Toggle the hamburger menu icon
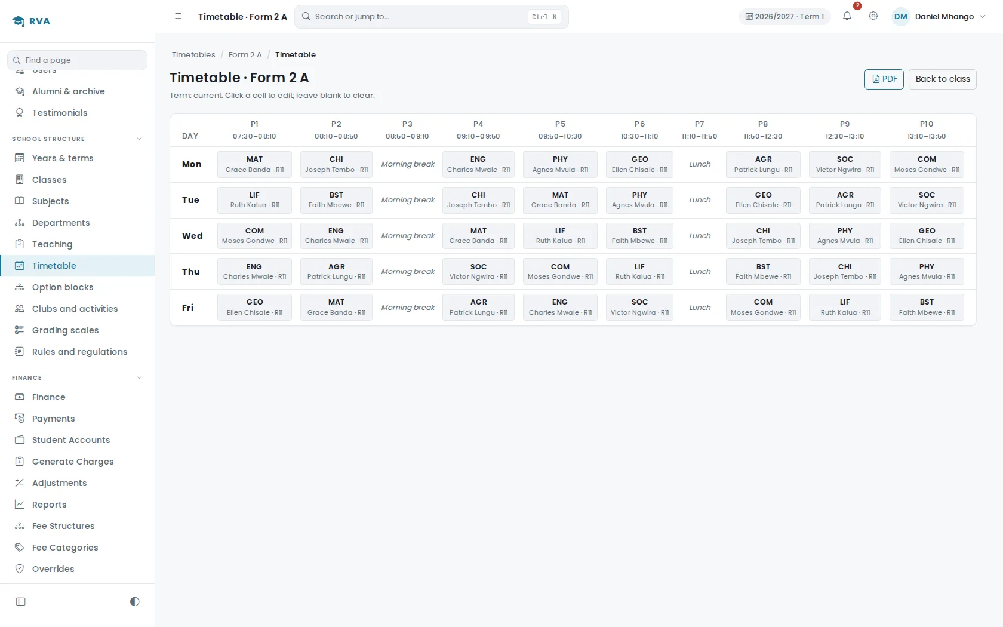Image resolution: width=1003 pixels, height=627 pixels. [x=178, y=16]
